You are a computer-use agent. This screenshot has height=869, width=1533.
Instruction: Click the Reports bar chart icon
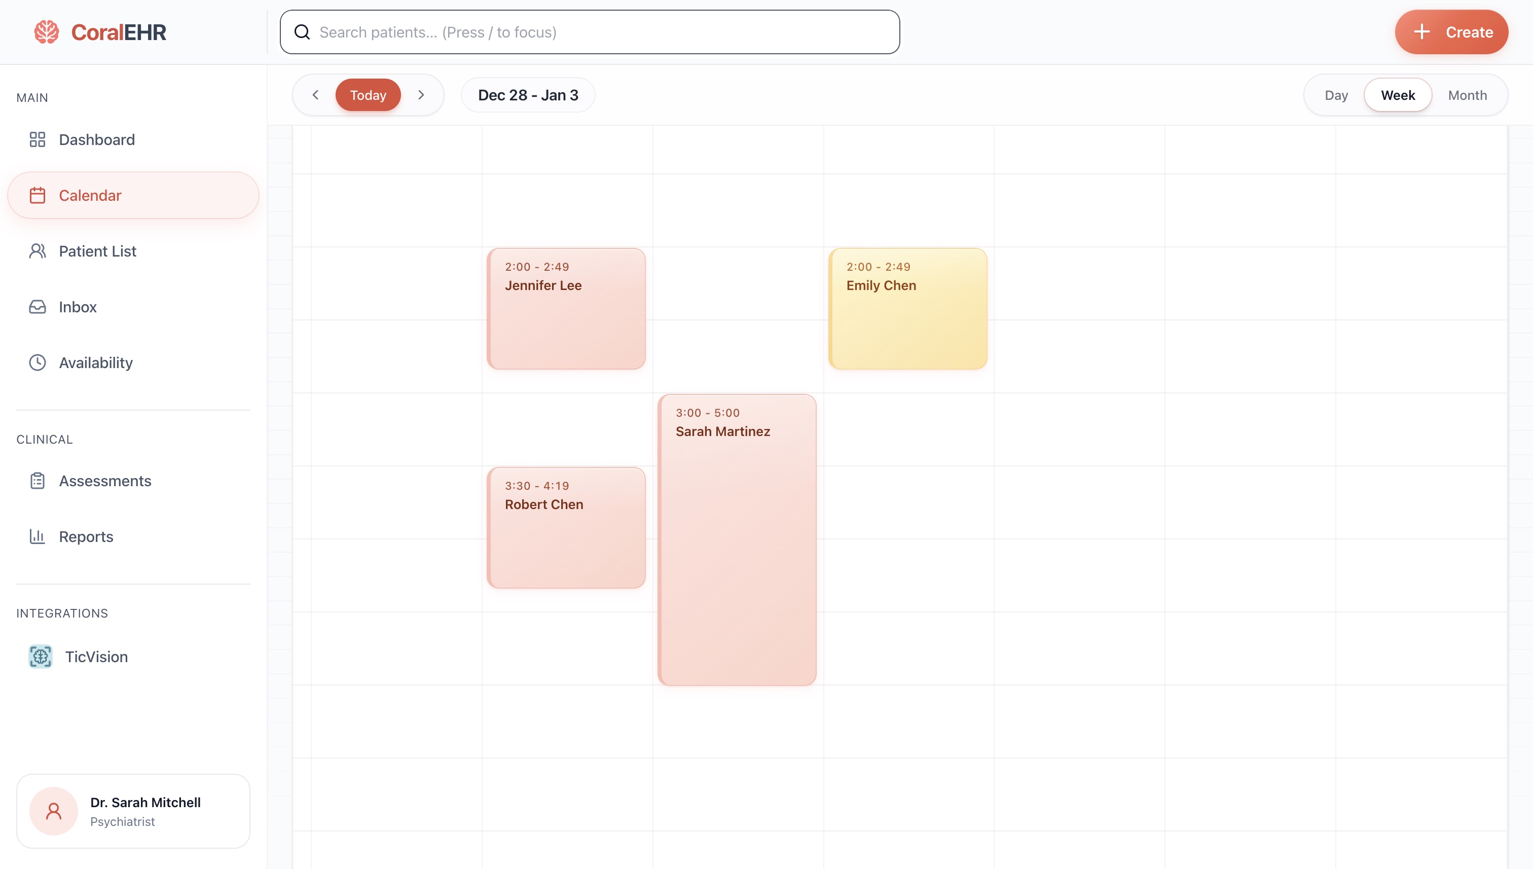pos(38,536)
